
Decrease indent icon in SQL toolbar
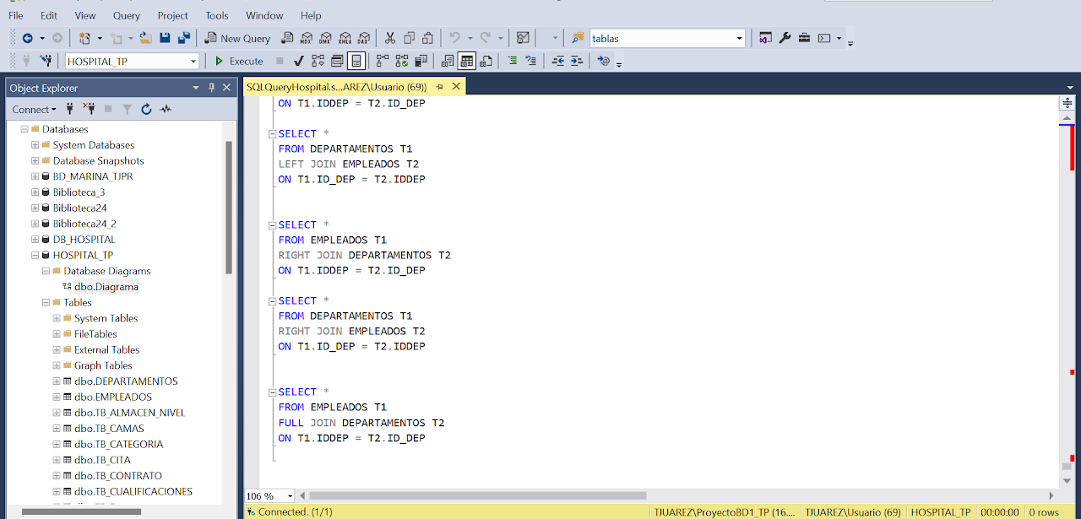(557, 61)
